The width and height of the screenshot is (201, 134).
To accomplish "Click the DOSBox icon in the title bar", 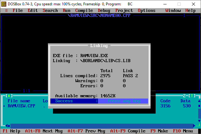I will pyautogui.click(x=4, y=4).
